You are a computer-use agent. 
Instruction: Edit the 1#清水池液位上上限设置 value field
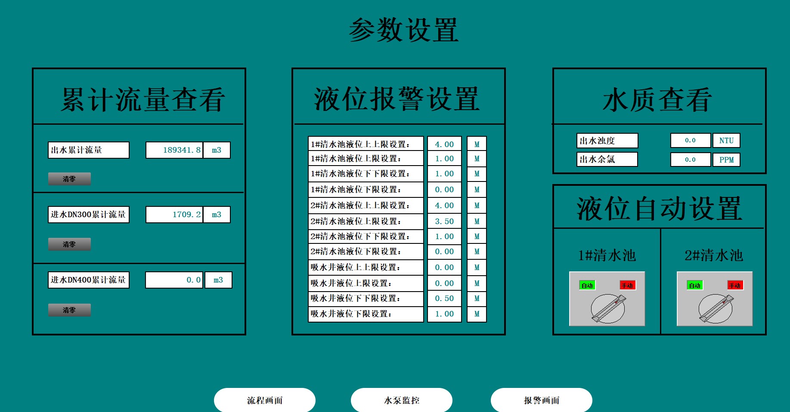click(444, 144)
